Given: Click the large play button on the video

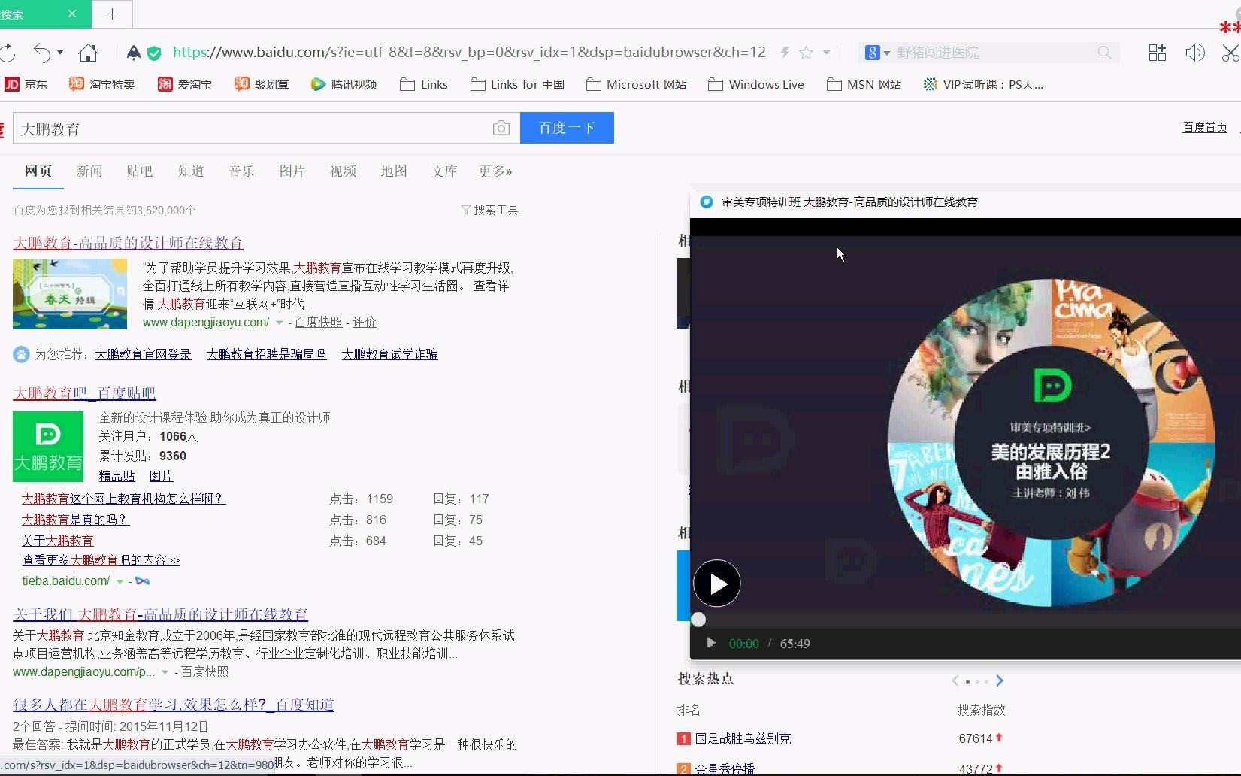Looking at the screenshot, I should point(716,584).
